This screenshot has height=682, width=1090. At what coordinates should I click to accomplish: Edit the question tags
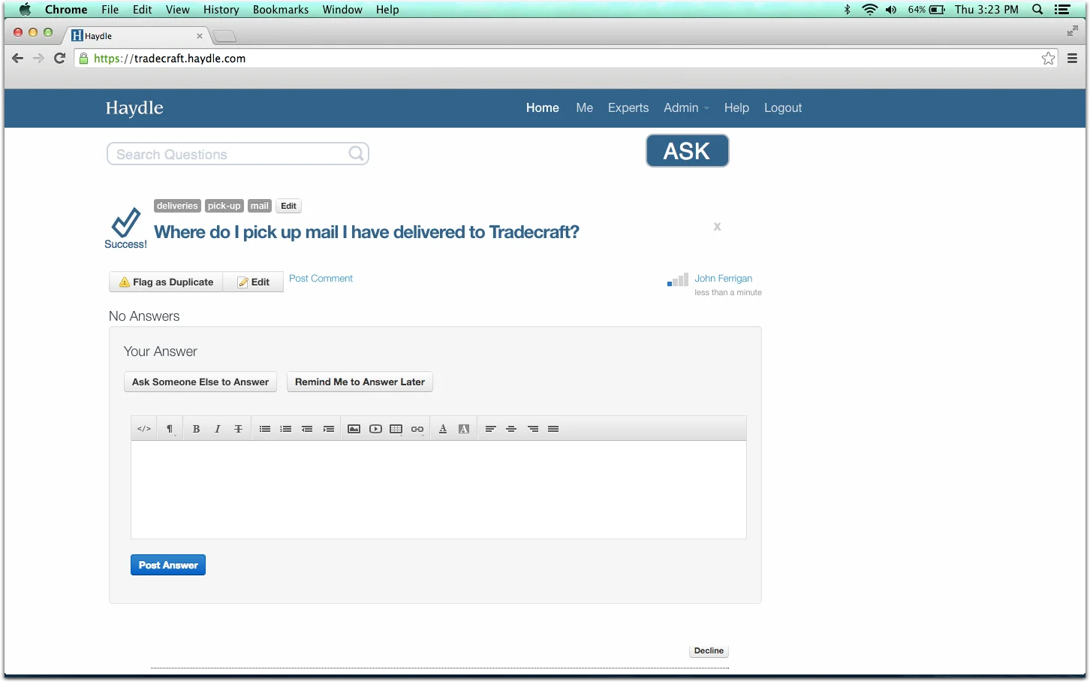[x=288, y=206]
